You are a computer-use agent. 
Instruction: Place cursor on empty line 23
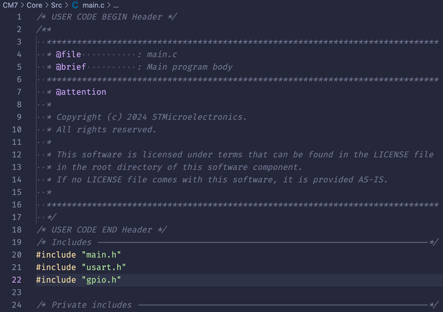pos(133,292)
